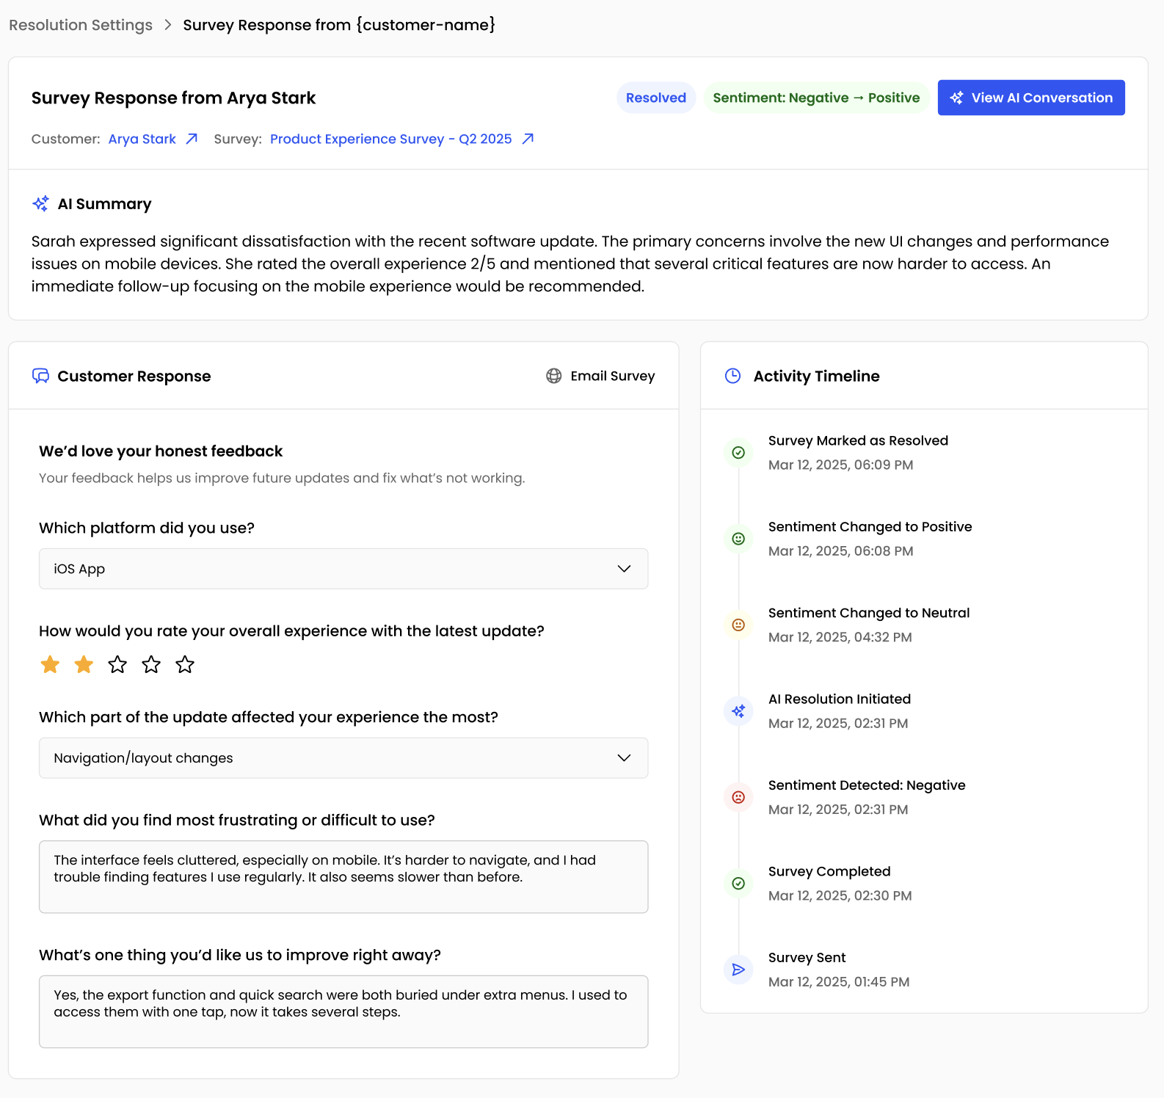Click the Resolved status badge

click(x=655, y=97)
